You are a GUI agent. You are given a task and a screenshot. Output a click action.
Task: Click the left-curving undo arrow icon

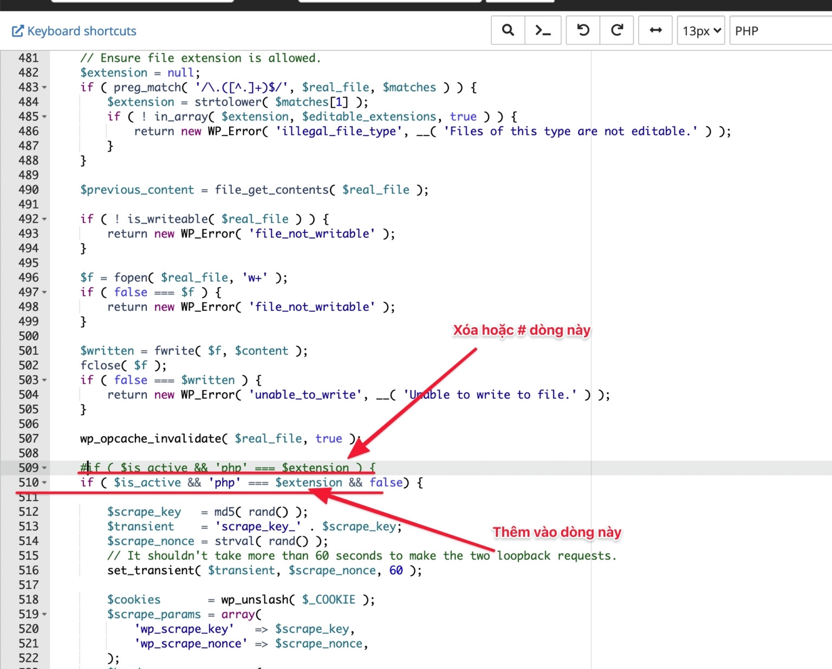tap(582, 30)
